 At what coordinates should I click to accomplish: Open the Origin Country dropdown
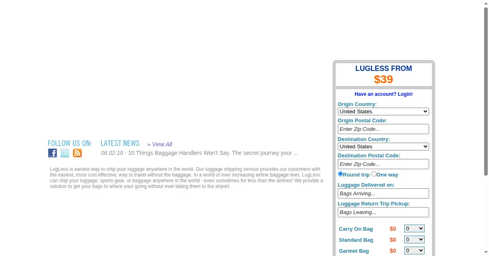(x=383, y=111)
